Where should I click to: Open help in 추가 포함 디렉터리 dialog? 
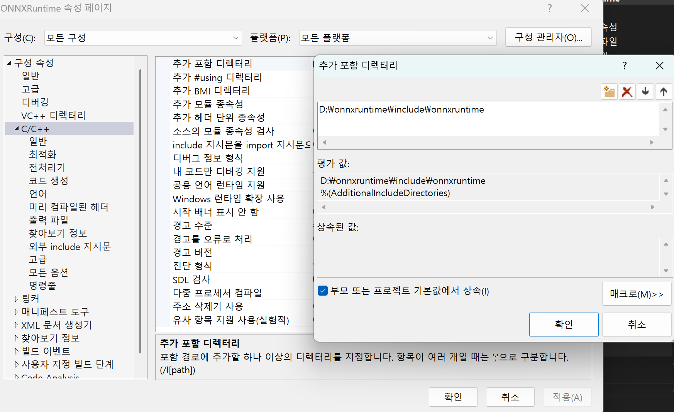tap(625, 66)
